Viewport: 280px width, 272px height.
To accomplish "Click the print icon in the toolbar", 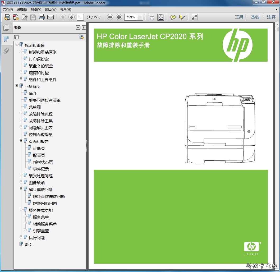I will click(42, 17).
